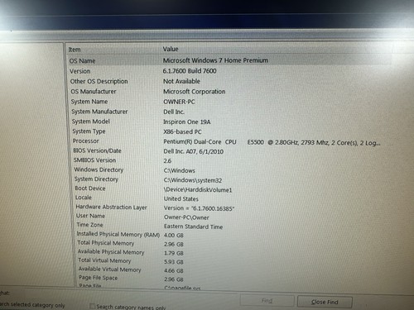This screenshot has height=310, width=414.
Task: Click Microsoft Windows 7 Home Premium value
Action: 215,60
